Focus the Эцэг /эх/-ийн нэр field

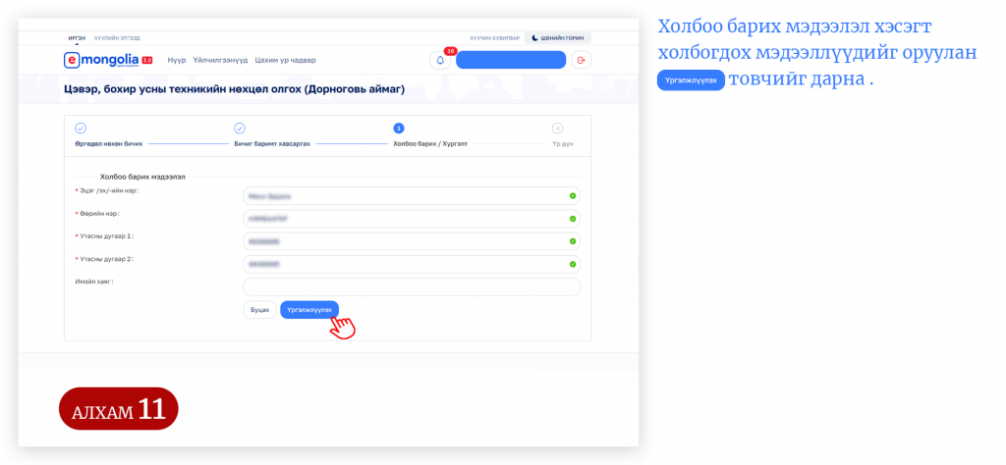coord(412,196)
